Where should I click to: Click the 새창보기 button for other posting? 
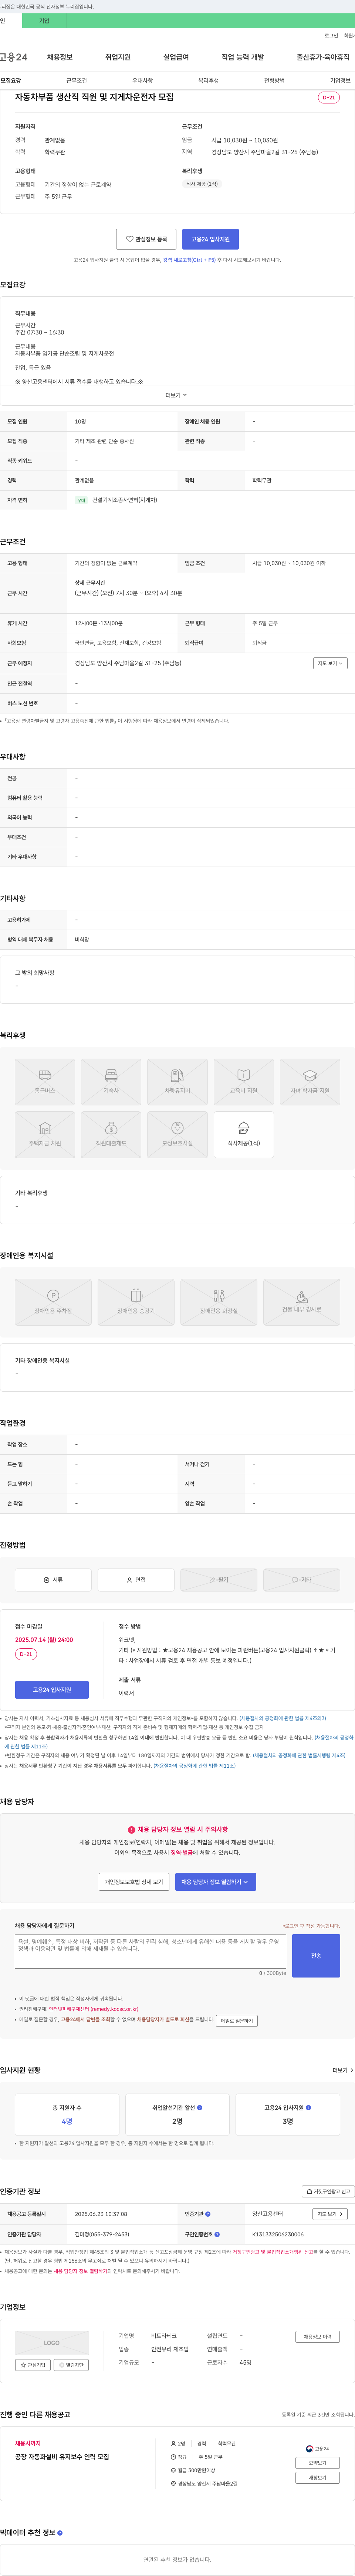click(x=317, y=2478)
